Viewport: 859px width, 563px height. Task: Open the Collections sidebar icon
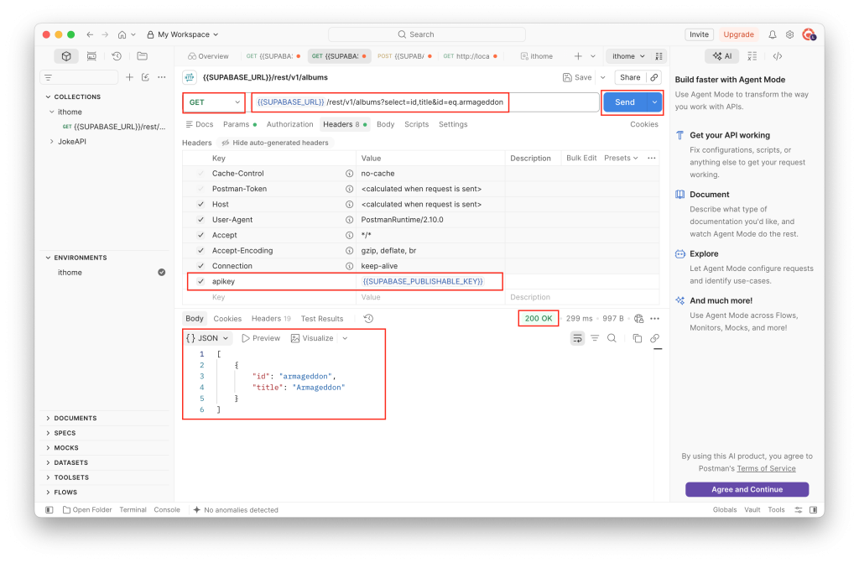[66, 56]
